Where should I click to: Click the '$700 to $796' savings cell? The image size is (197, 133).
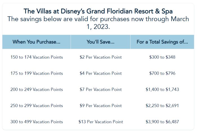(162, 73)
